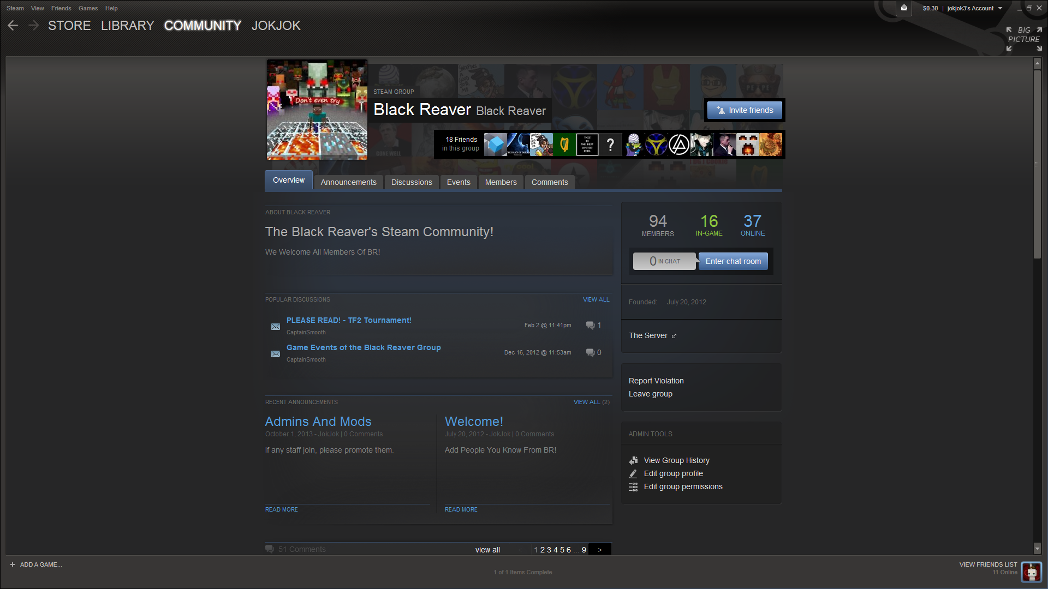This screenshot has width=1048, height=589.
Task: Open the yellow Y symbol friend avatar
Action: coord(656,145)
